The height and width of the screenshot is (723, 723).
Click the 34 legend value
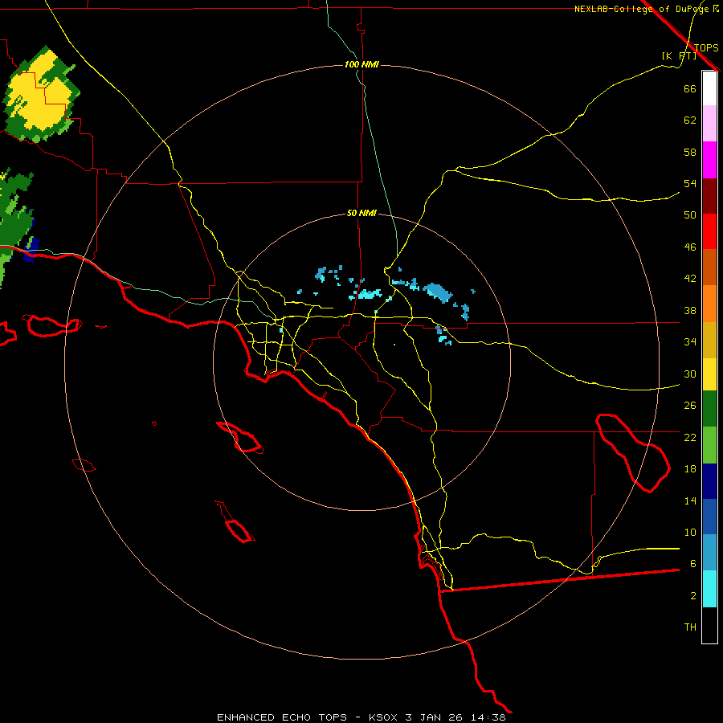[x=690, y=342]
